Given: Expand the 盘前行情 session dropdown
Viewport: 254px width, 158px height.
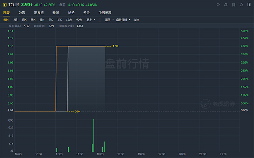Looking at the screenshot, I should click(x=123, y=20).
